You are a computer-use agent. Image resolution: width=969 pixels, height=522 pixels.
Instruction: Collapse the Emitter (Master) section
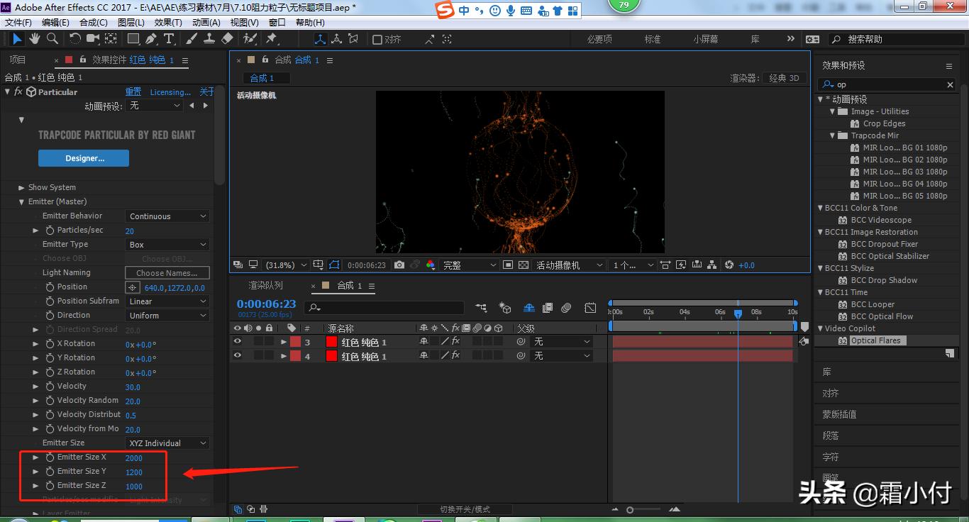22,202
